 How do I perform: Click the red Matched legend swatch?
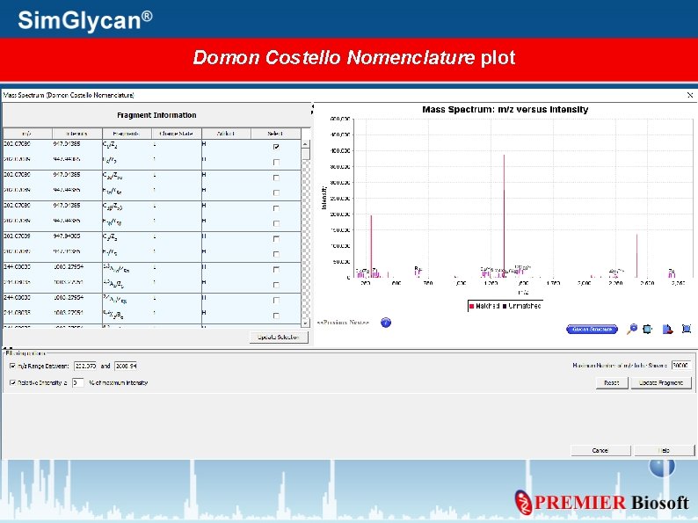pyautogui.click(x=472, y=306)
